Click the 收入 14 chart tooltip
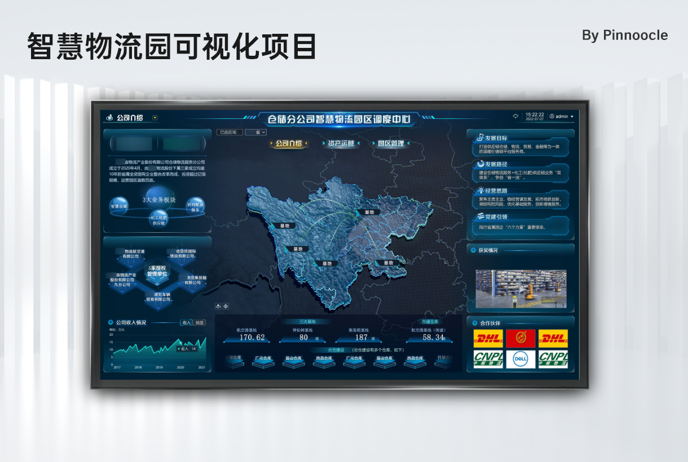 coord(187,349)
